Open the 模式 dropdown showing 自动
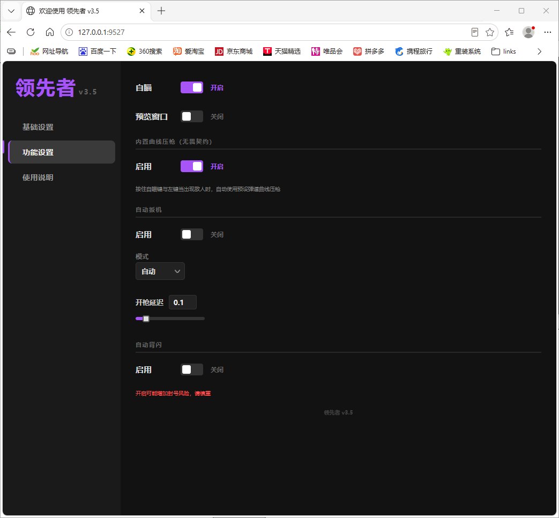 tap(160, 271)
